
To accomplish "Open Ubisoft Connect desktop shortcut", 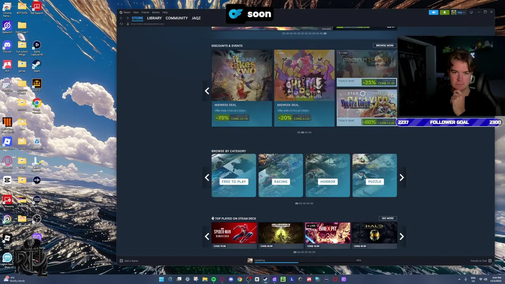I will click(x=7, y=221).
